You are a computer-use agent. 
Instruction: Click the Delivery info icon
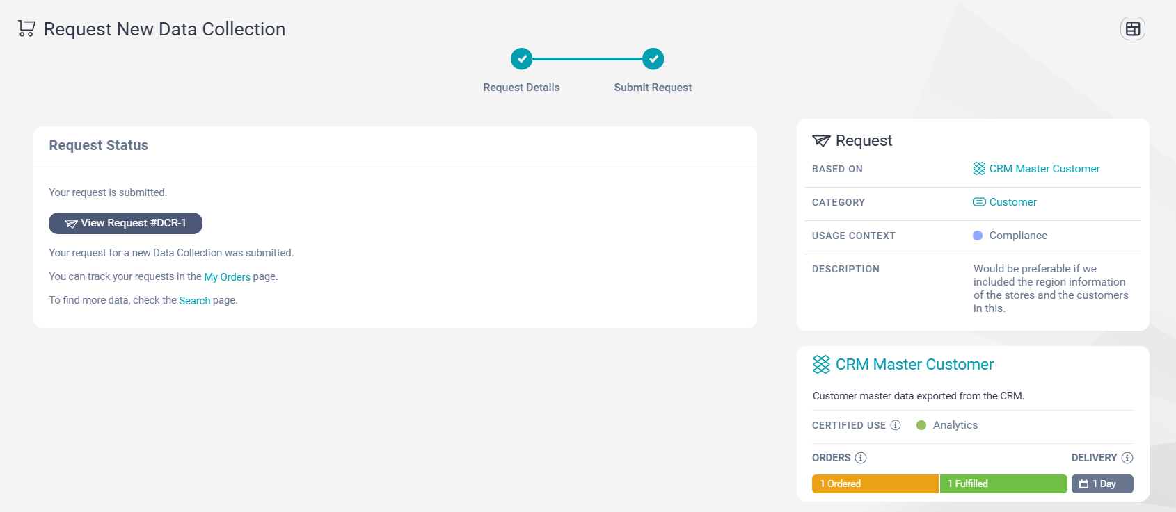coord(1127,458)
